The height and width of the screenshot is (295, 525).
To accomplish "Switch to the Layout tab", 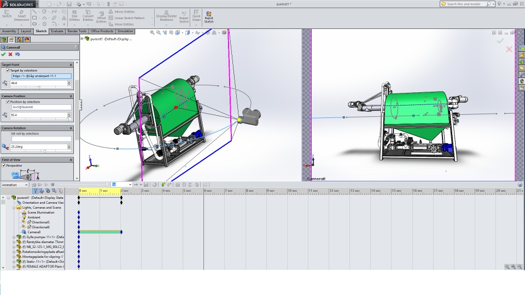I will [x=26, y=31].
